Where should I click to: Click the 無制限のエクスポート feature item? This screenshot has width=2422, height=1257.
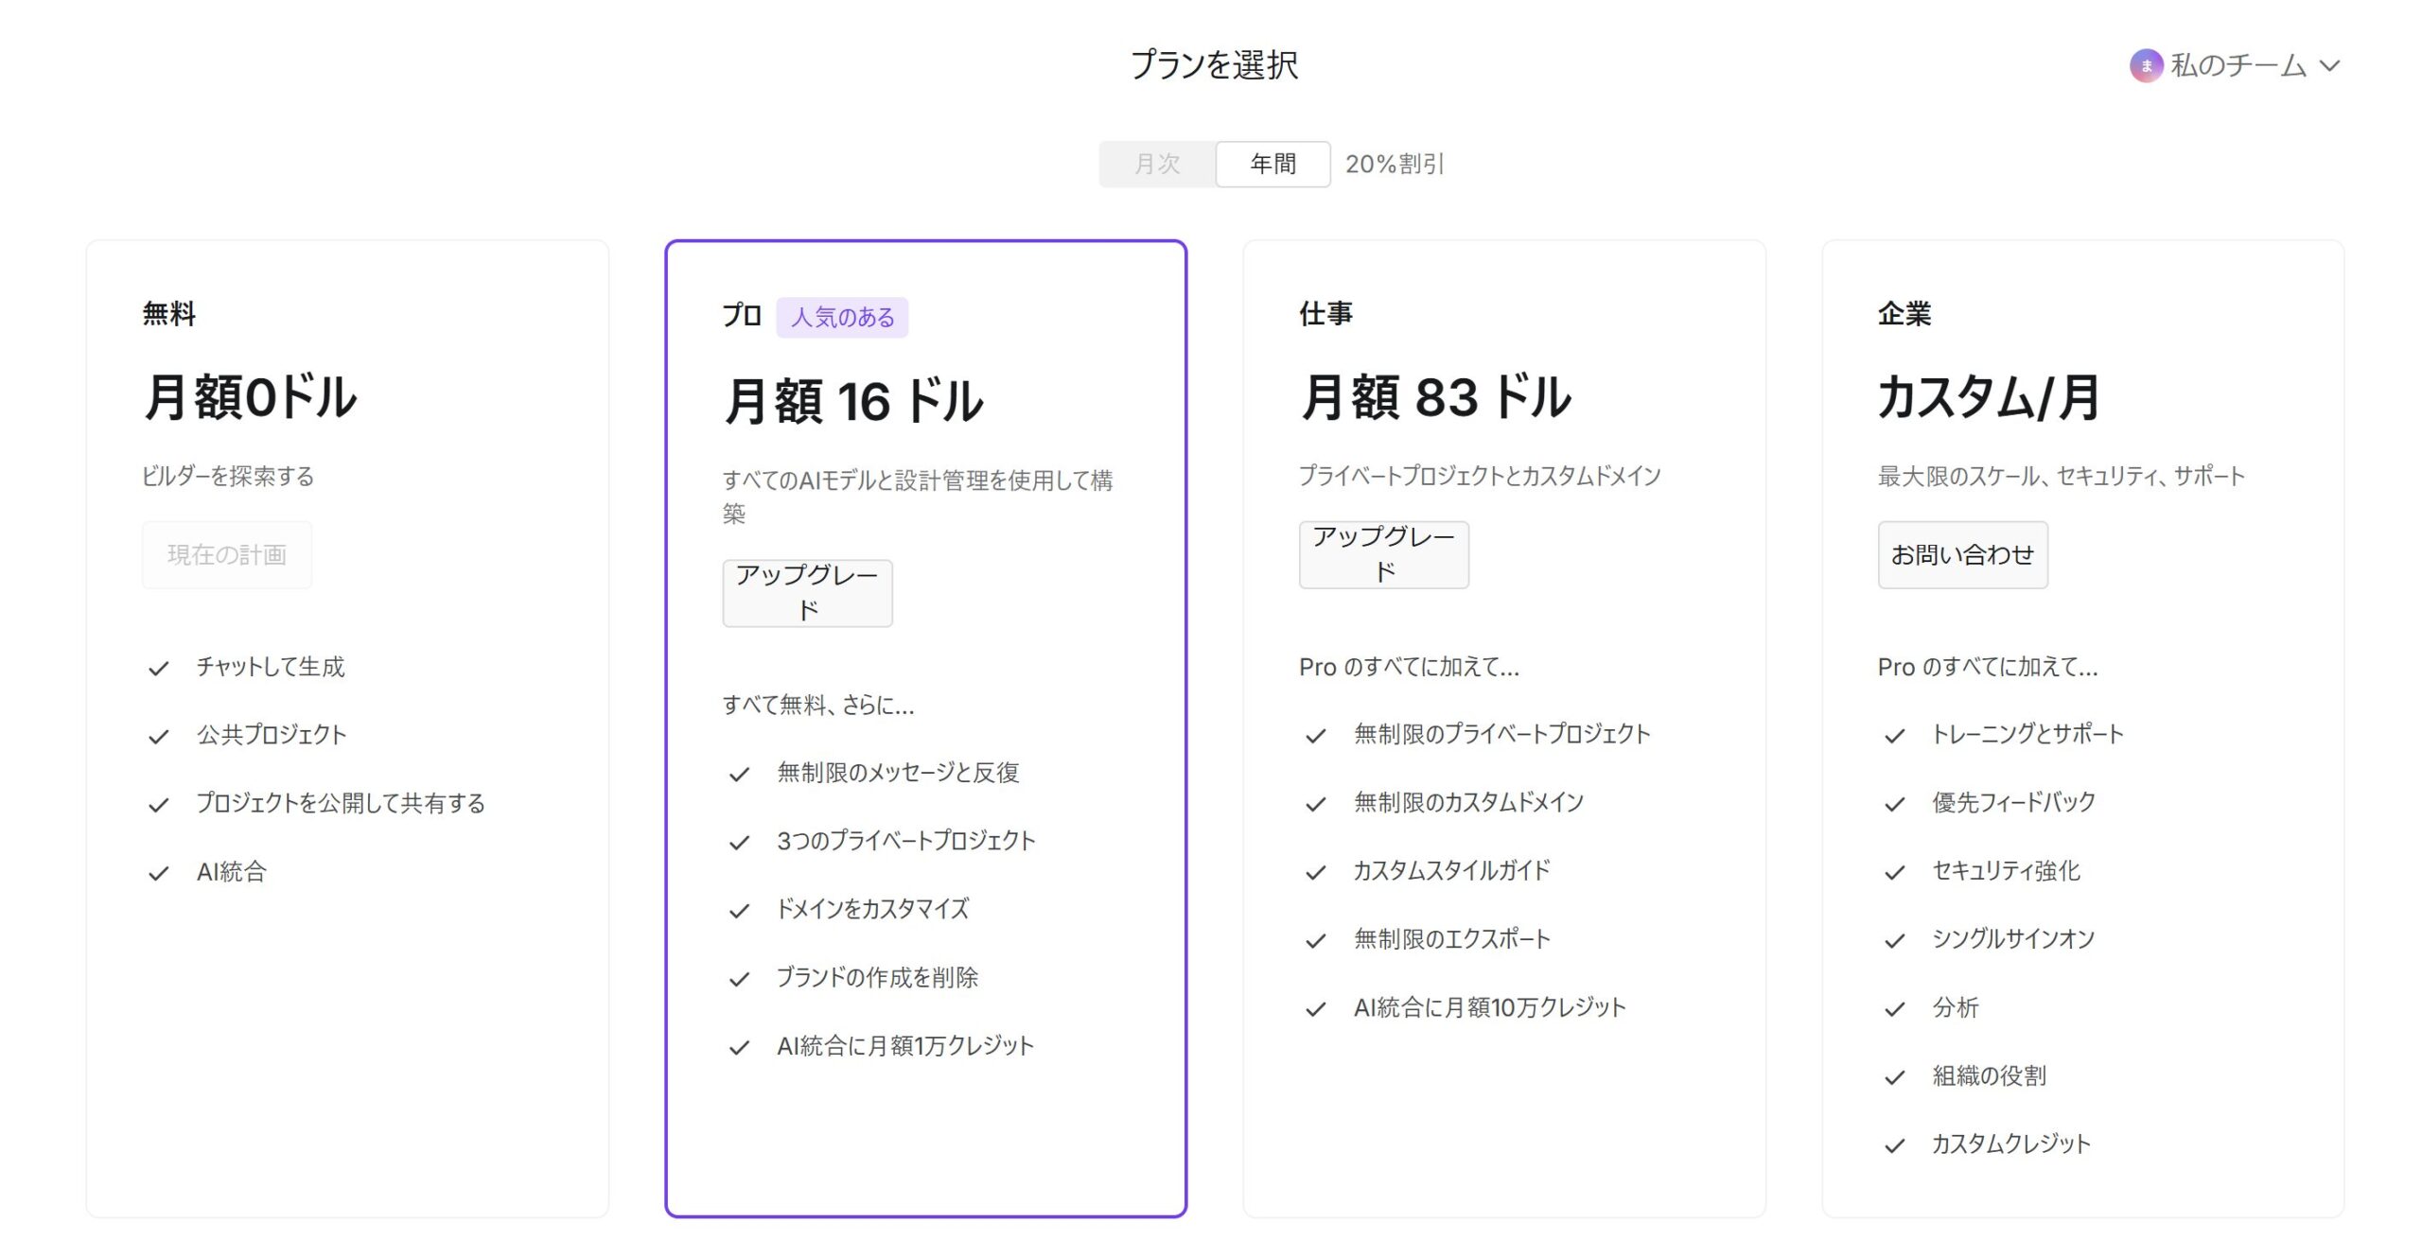pyautogui.click(x=1451, y=938)
